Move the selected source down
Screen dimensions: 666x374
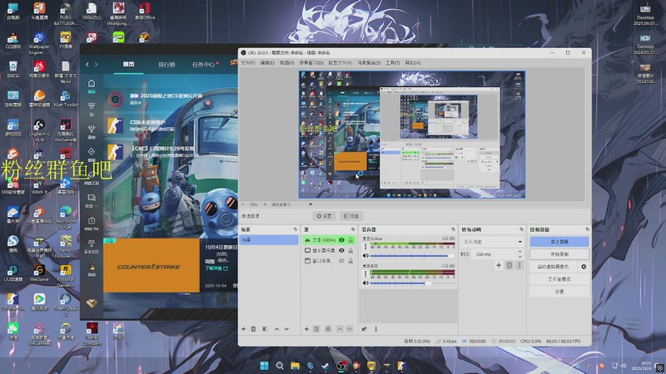pyautogui.click(x=350, y=329)
